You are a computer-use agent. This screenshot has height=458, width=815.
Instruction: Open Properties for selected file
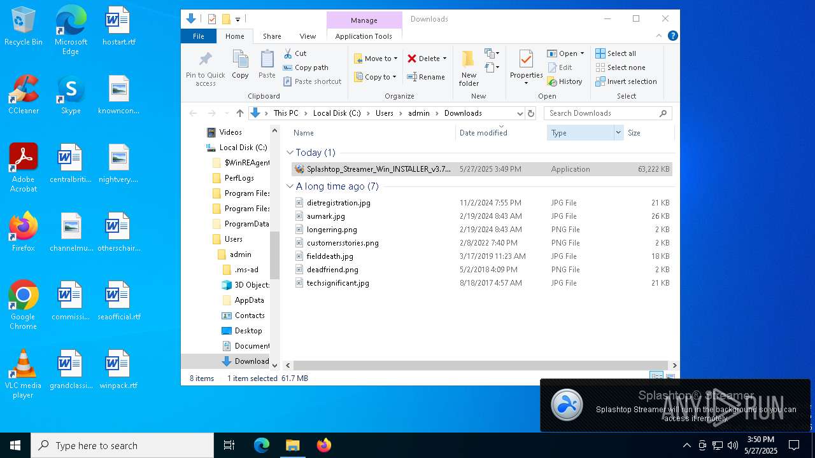(x=526, y=68)
